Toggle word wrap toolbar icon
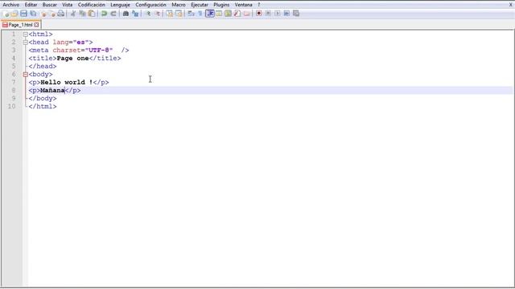This screenshot has width=515, height=289. [191, 14]
